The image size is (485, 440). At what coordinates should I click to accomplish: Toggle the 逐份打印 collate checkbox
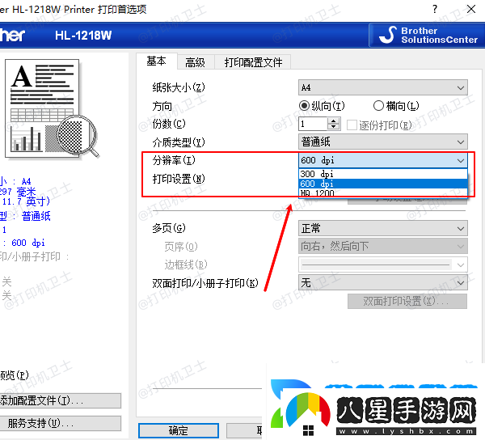pyautogui.click(x=352, y=125)
